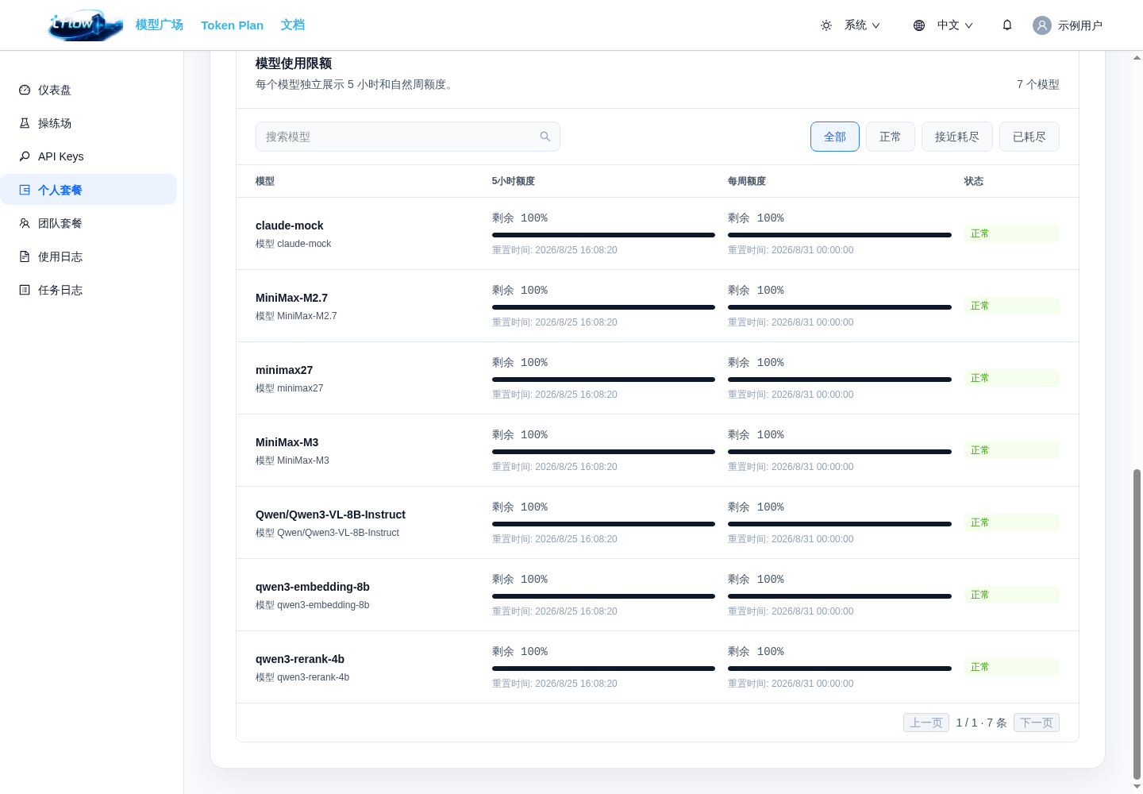Open the 示例用户 account menu

(1068, 25)
